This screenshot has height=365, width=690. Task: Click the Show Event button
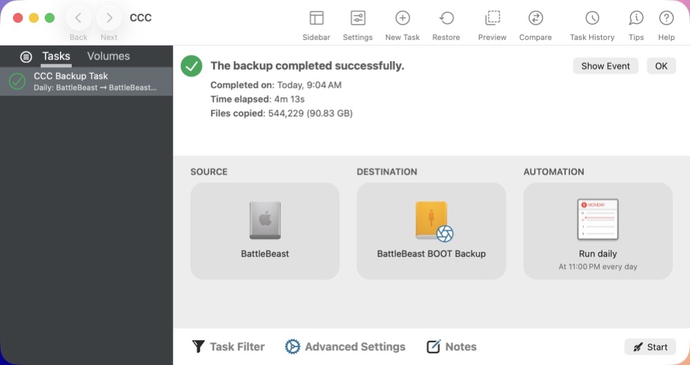(x=606, y=66)
